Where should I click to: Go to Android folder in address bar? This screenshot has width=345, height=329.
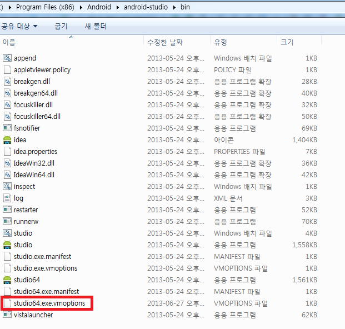tap(99, 7)
